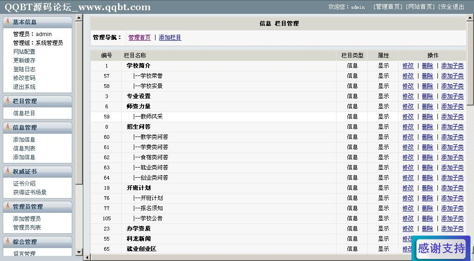Open 添加管理员 in the sidebar
The width and height of the screenshot is (474, 261).
click(27, 218)
